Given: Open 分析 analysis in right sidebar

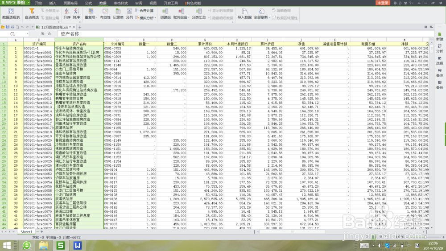Looking at the screenshot, I should point(440,49).
